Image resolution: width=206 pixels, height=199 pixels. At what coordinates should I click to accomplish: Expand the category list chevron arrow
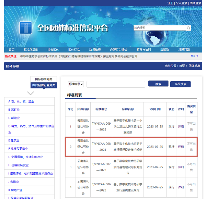click(31, 93)
